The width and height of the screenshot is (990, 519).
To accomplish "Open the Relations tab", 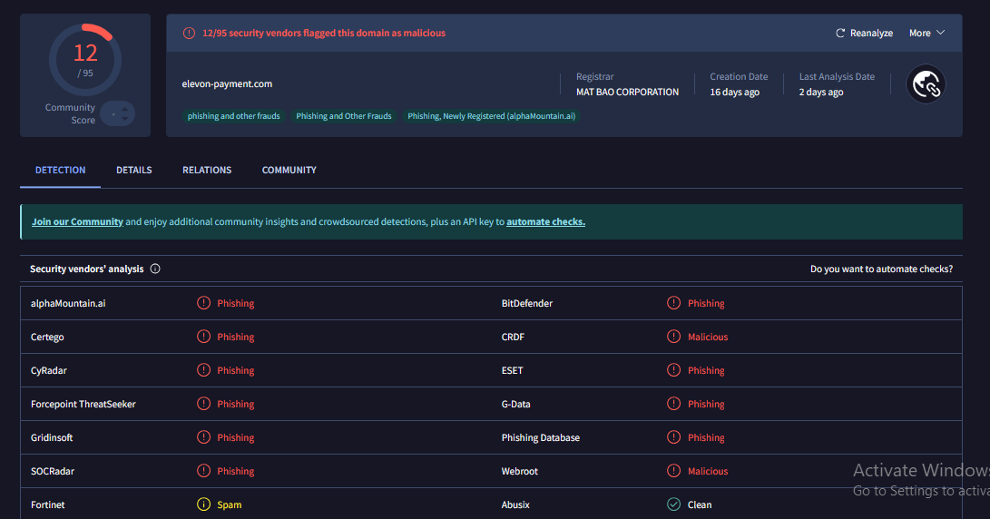I will tap(207, 170).
